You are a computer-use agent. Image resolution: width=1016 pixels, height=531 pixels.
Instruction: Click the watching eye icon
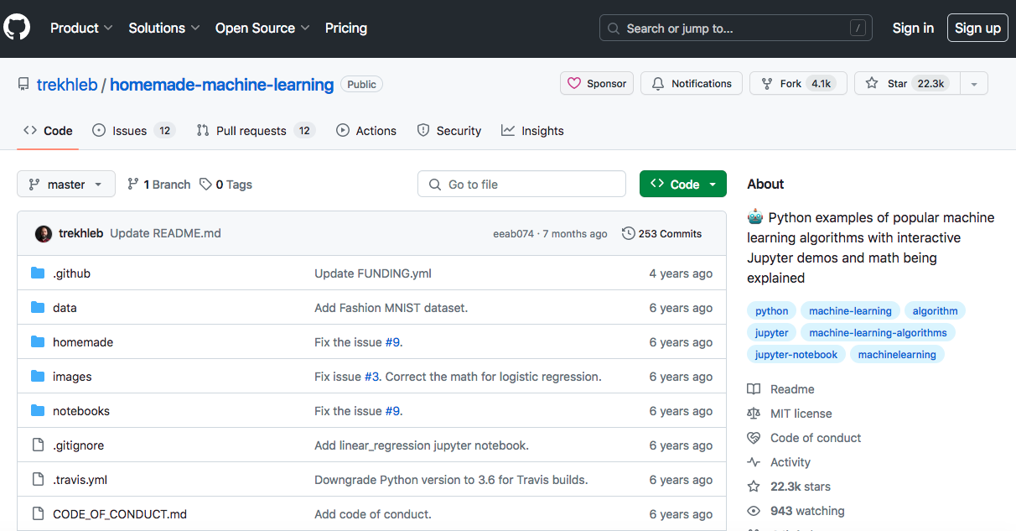[754, 510]
